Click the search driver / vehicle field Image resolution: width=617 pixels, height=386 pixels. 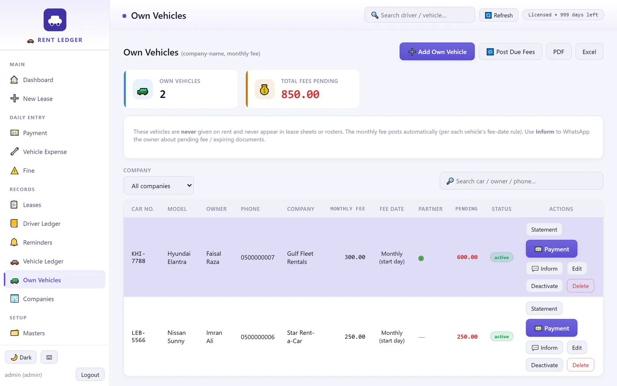[x=420, y=15]
